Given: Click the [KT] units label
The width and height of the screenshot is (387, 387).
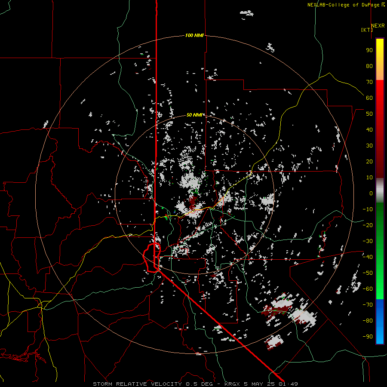Looking at the screenshot, I should click(367, 30).
